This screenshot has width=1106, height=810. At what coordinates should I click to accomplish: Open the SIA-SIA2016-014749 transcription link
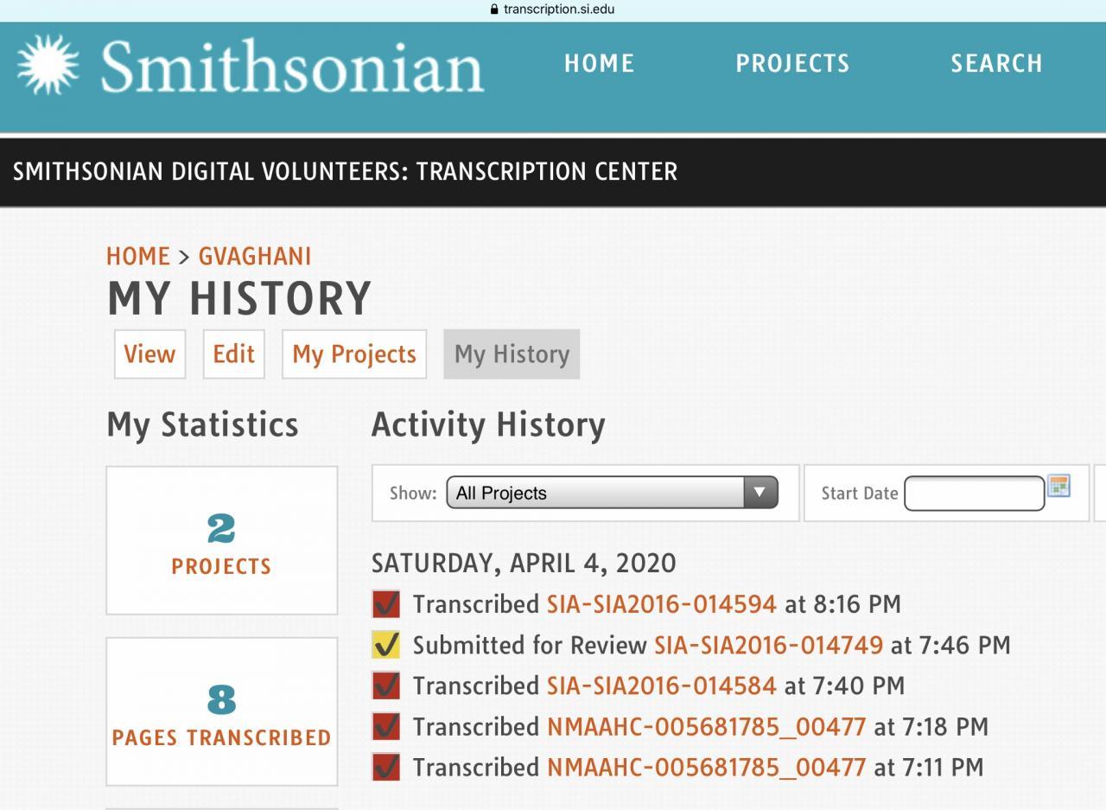click(768, 645)
